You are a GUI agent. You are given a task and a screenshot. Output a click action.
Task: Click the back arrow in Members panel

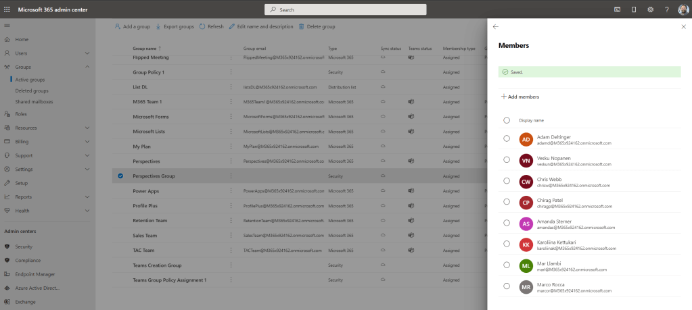[x=496, y=26]
